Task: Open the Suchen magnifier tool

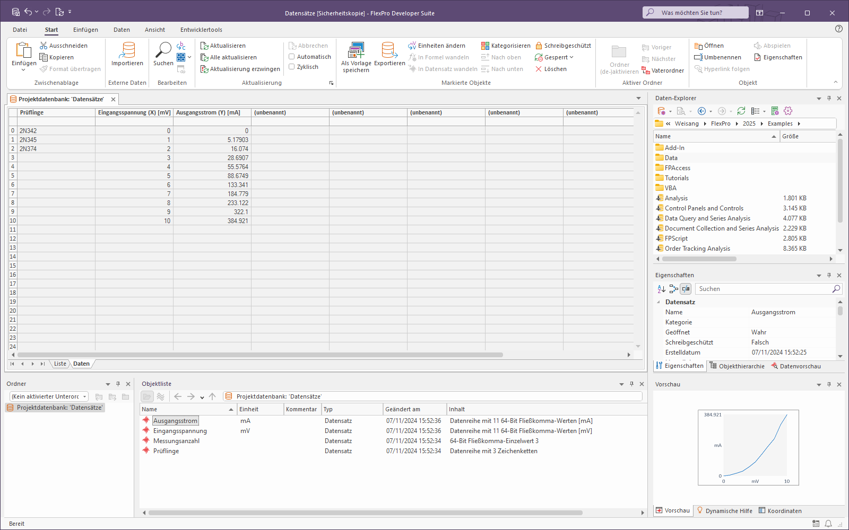Action: click(163, 50)
